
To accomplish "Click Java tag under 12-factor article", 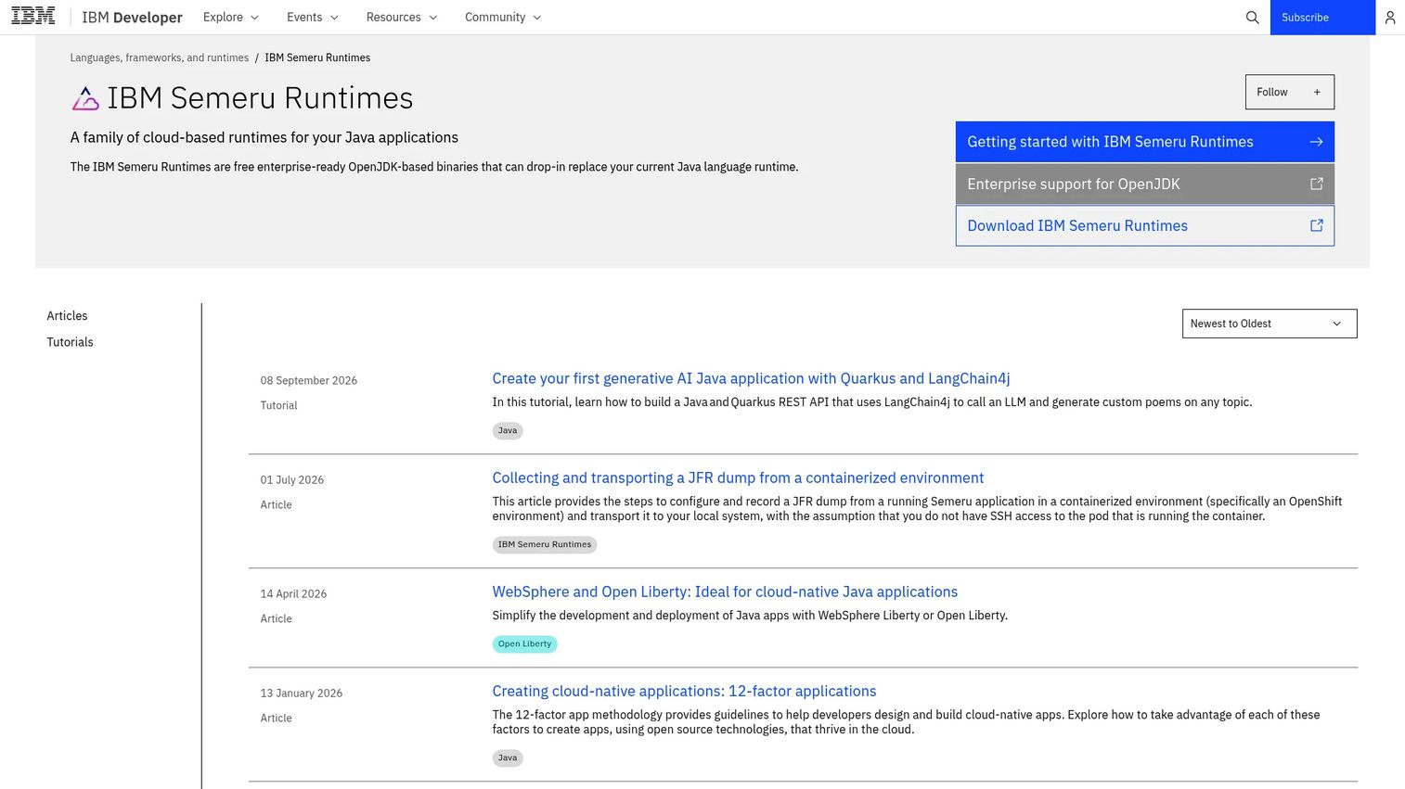I will pos(508,757).
